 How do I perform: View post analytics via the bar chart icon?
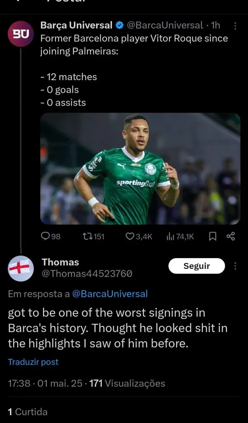(x=169, y=236)
